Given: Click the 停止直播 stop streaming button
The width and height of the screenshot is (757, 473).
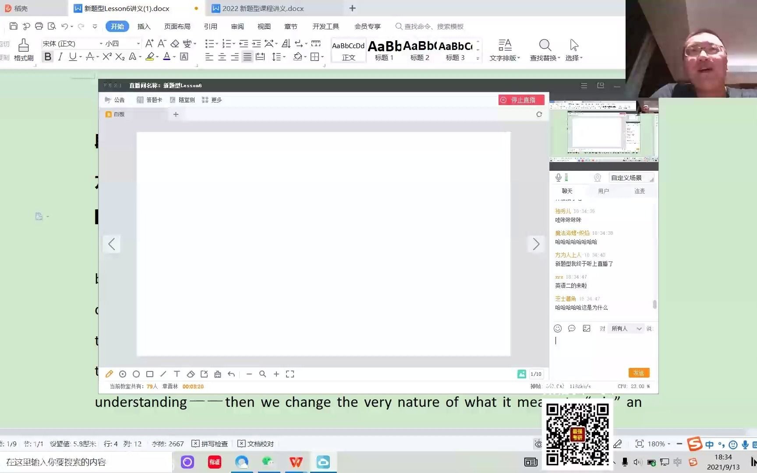Looking at the screenshot, I should pos(521,100).
